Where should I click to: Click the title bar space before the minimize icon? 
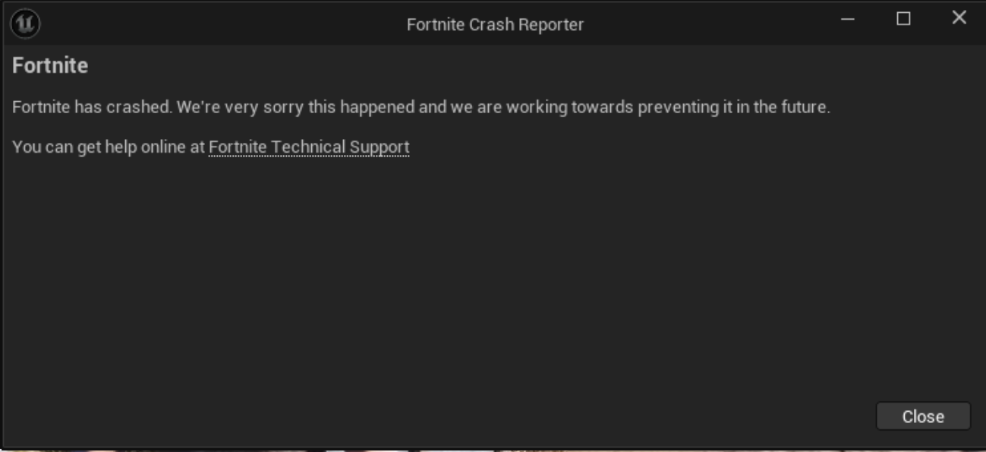coord(706,24)
